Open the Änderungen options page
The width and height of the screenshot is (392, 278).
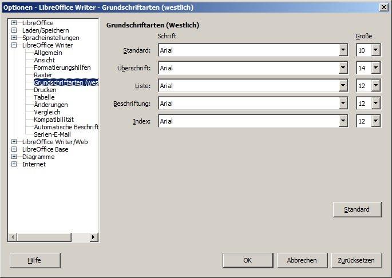51,105
